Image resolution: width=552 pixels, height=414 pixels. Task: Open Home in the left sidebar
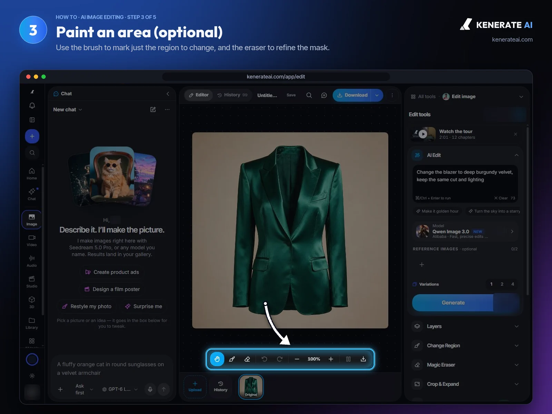pyautogui.click(x=32, y=174)
